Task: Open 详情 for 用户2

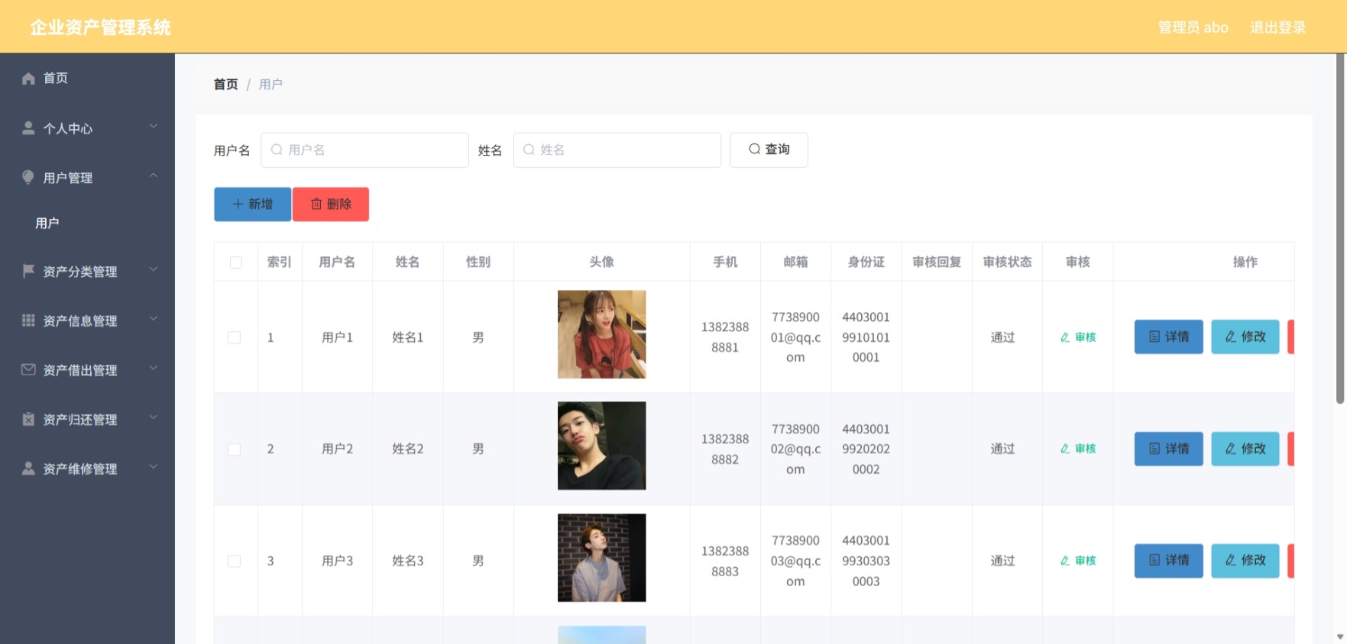Action: click(1169, 449)
